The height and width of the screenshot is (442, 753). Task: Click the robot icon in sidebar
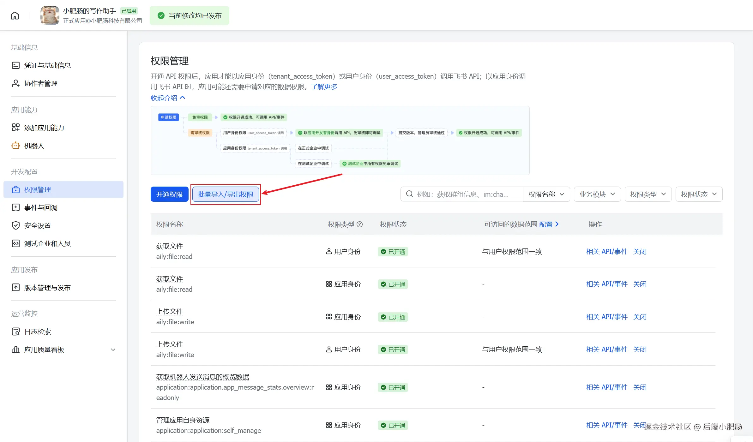click(15, 146)
